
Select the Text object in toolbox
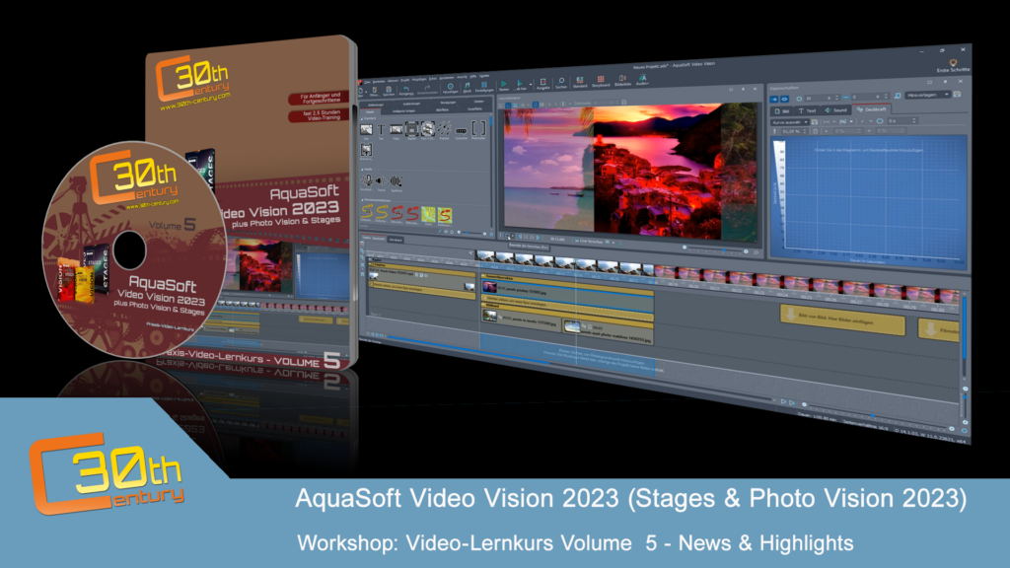pyautogui.click(x=381, y=131)
